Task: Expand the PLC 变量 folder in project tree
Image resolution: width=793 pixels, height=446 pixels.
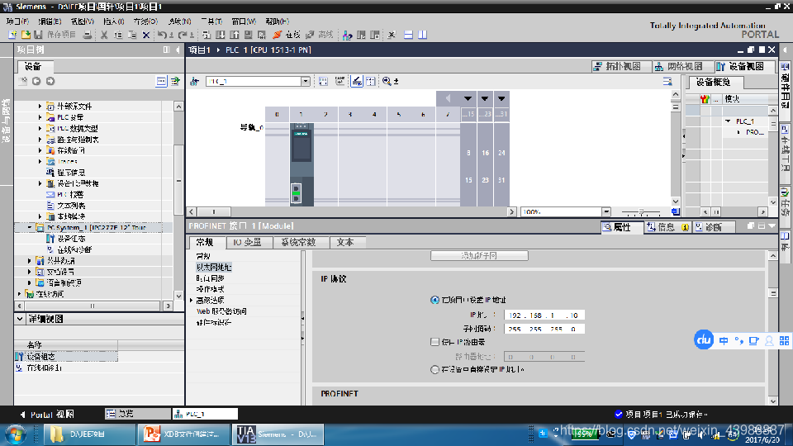Action: [40, 117]
